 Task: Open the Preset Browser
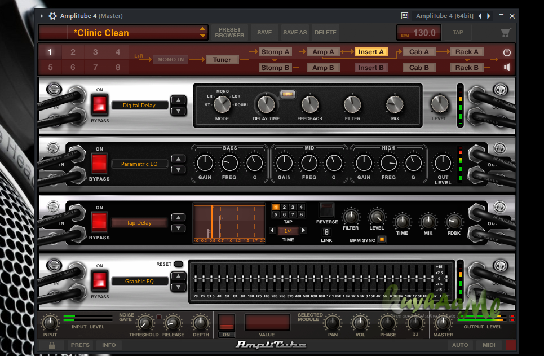(x=229, y=33)
